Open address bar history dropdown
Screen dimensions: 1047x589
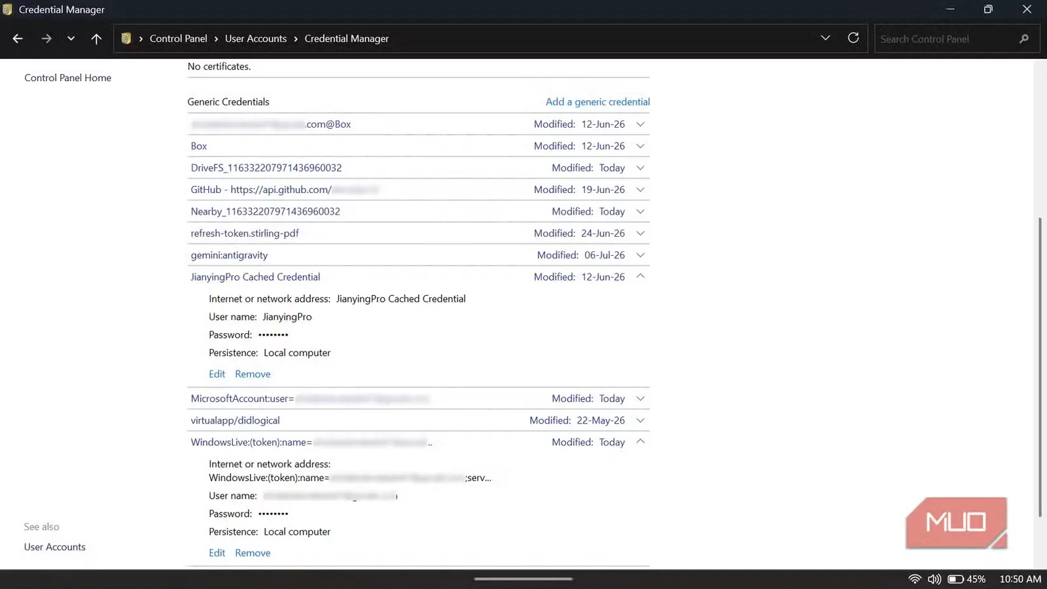coord(825,38)
